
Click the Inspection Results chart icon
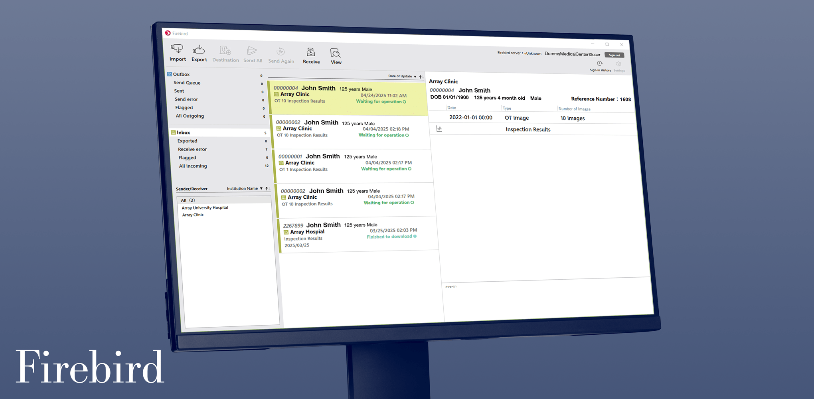point(439,129)
